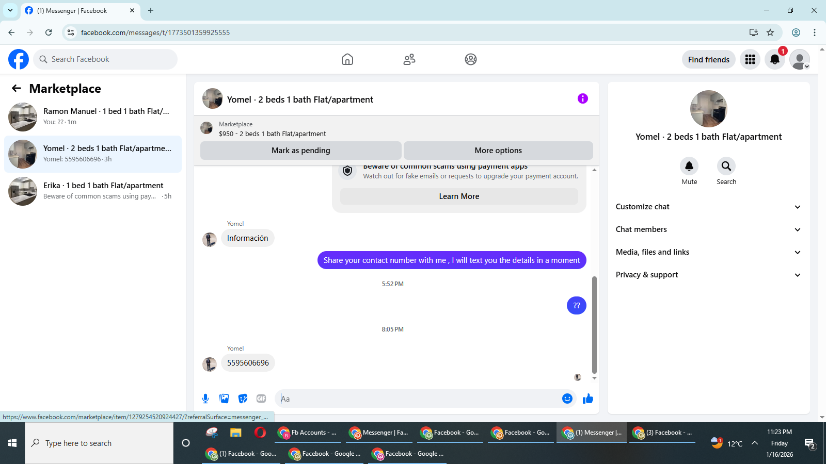The height and width of the screenshot is (464, 826).
Task: Open Windows notification center icon
Action: click(810, 443)
